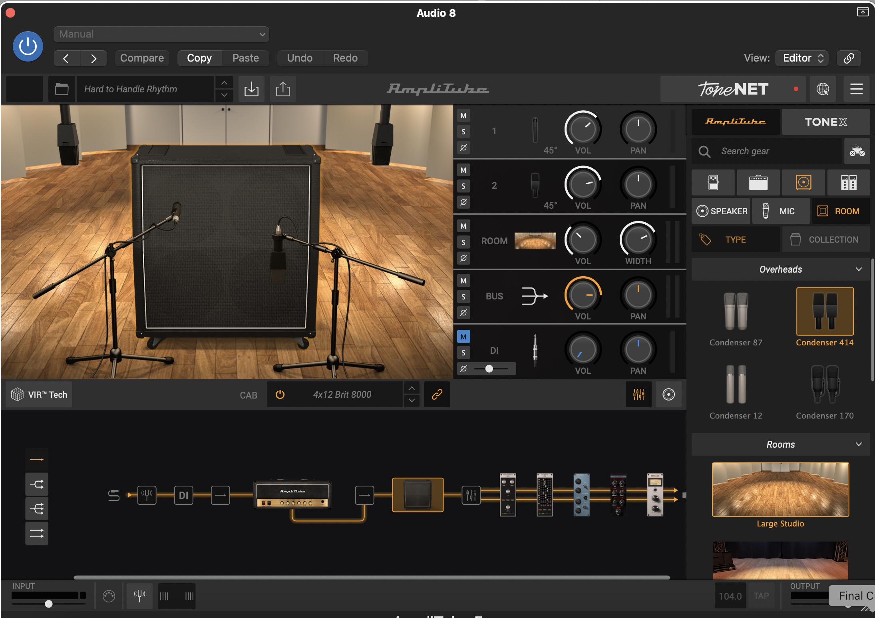The width and height of the screenshot is (875, 618).
Task: Click the Undo button
Action: [300, 58]
